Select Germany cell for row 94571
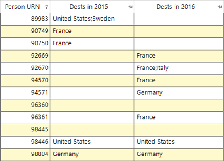The height and width of the screenshot is (161, 224). (178, 93)
